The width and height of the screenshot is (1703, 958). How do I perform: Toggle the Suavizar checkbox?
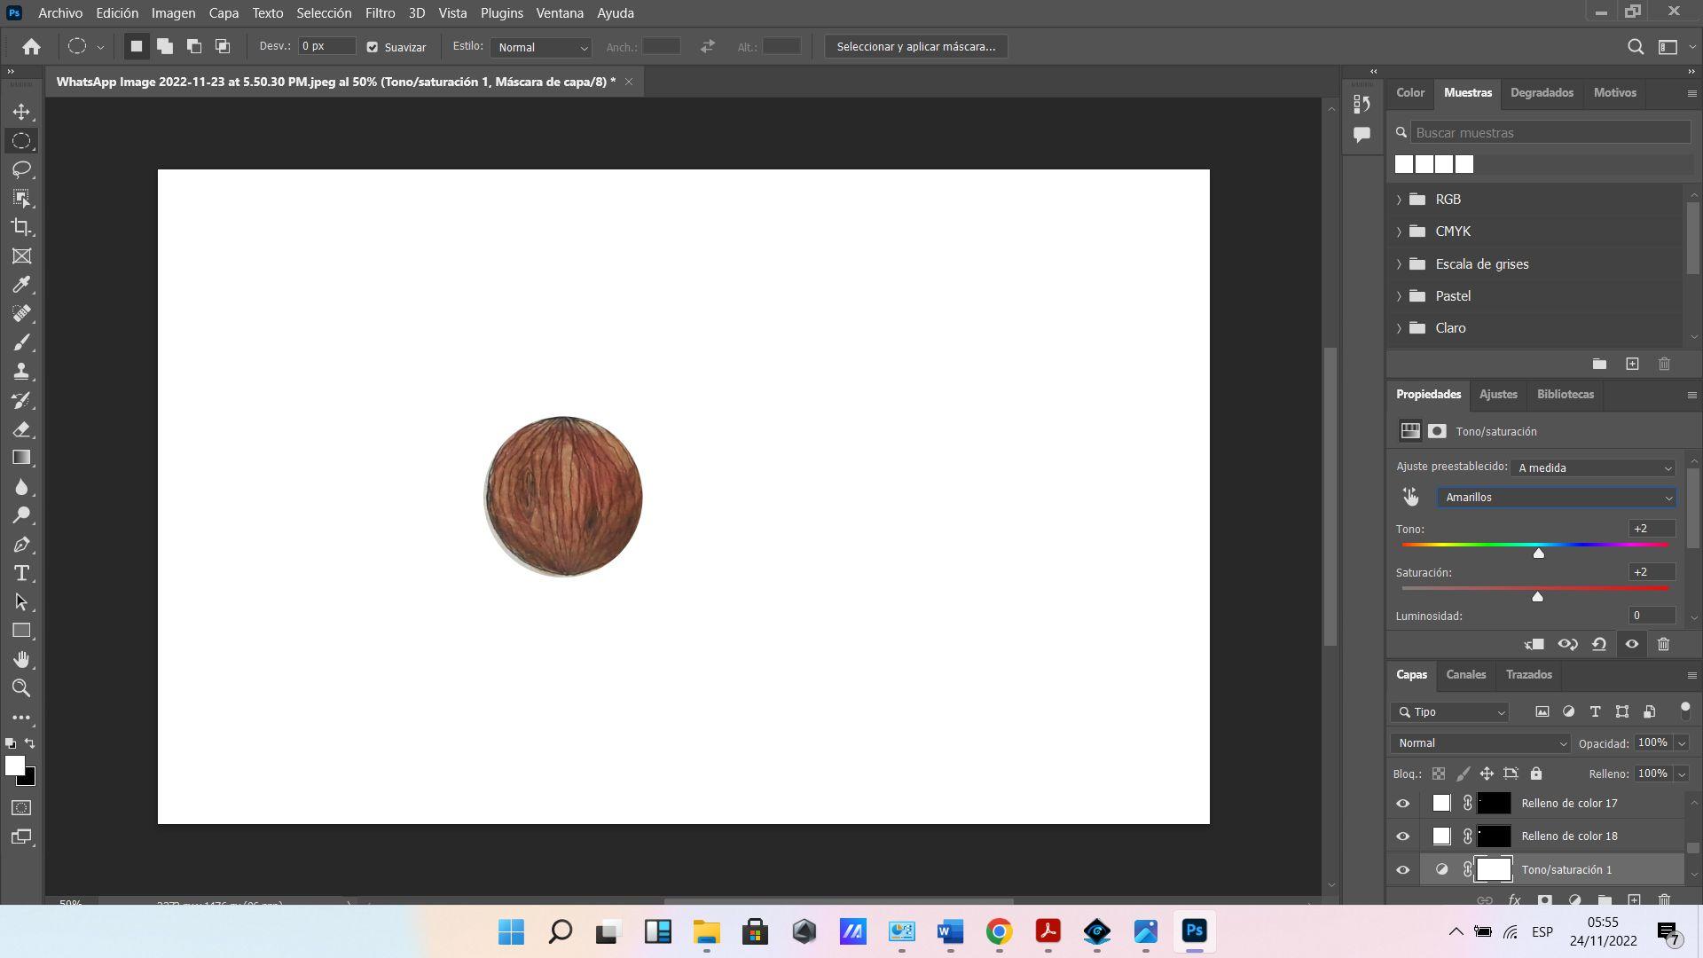click(373, 47)
